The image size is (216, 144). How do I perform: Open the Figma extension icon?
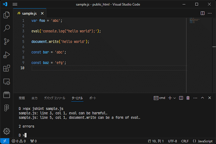(6, 108)
